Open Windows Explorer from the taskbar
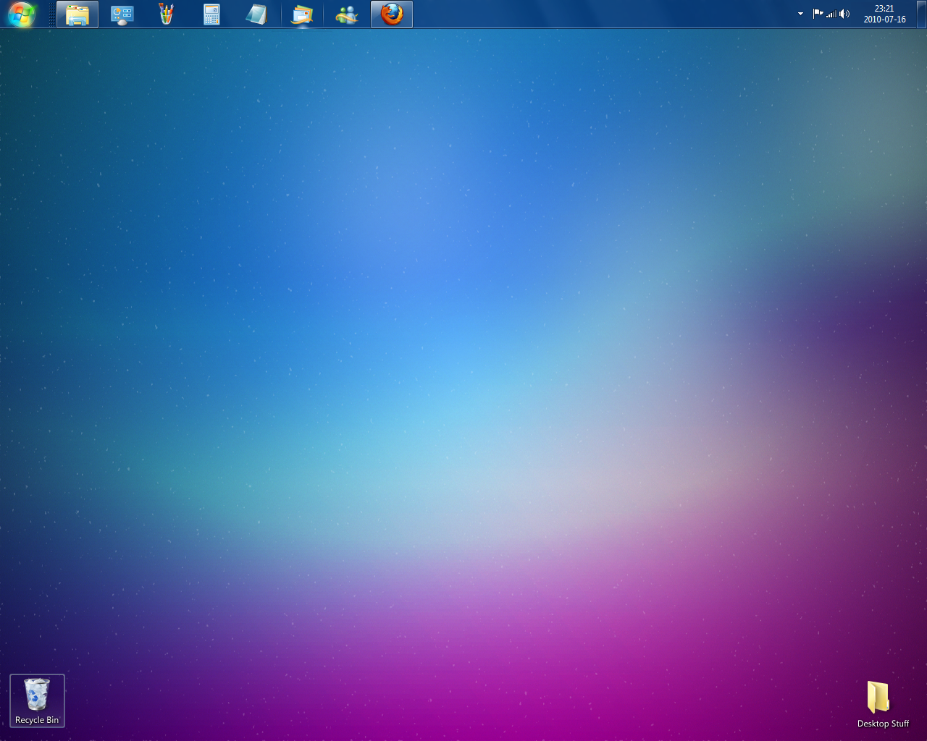Viewport: 927px width, 741px height. coord(77,14)
